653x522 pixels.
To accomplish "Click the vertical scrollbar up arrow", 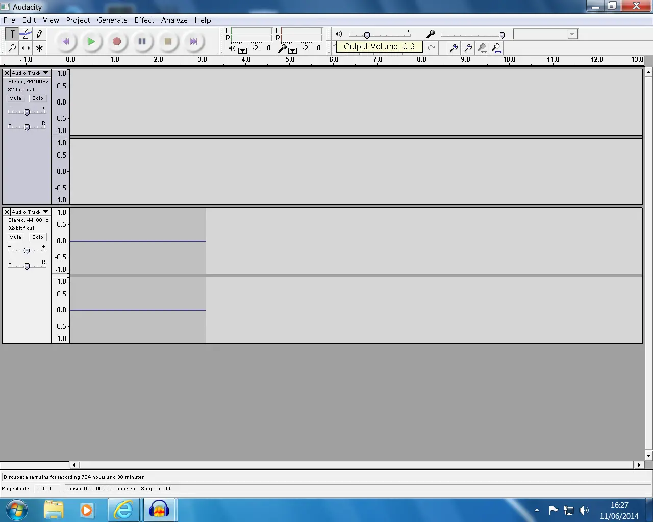I will click(x=648, y=72).
